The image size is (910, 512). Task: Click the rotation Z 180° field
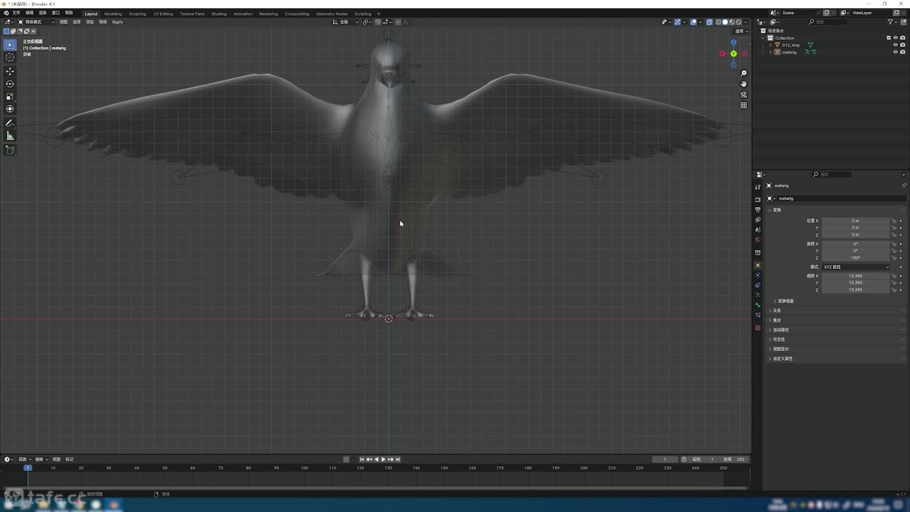pyautogui.click(x=855, y=258)
